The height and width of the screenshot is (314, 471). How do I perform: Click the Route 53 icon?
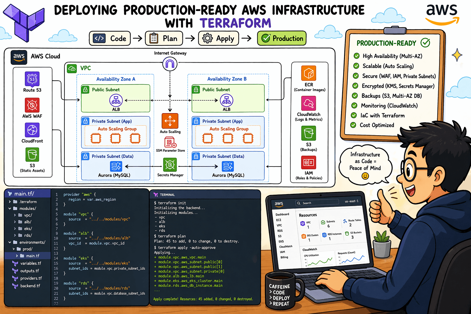32,79
